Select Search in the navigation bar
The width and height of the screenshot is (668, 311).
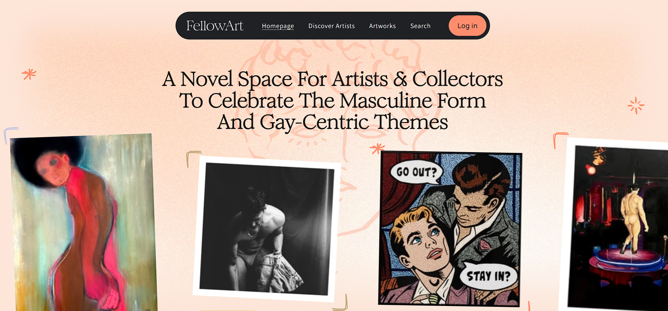click(420, 26)
